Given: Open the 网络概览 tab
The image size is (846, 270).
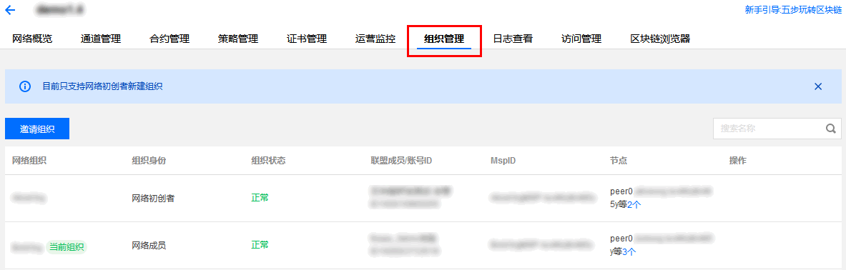Looking at the screenshot, I should click(32, 39).
